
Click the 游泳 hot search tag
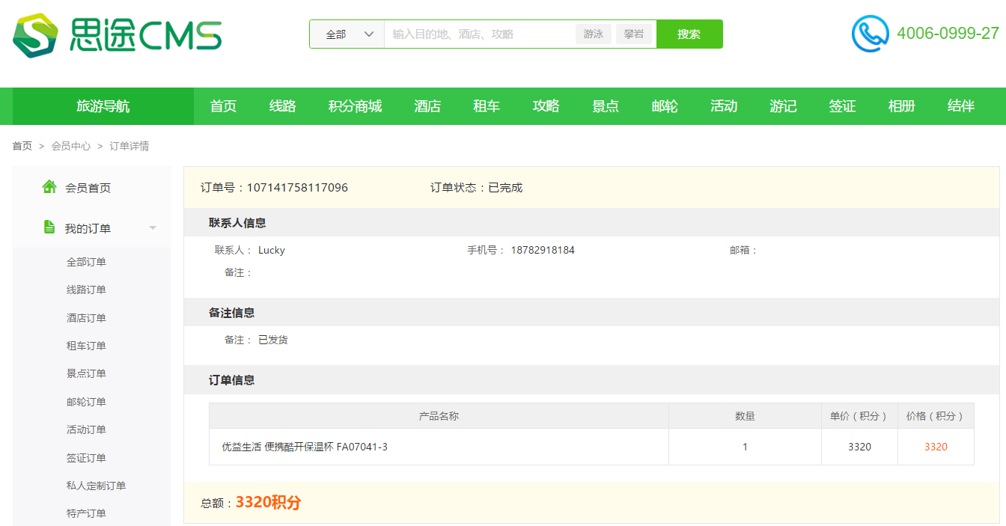[x=594, y=34]
